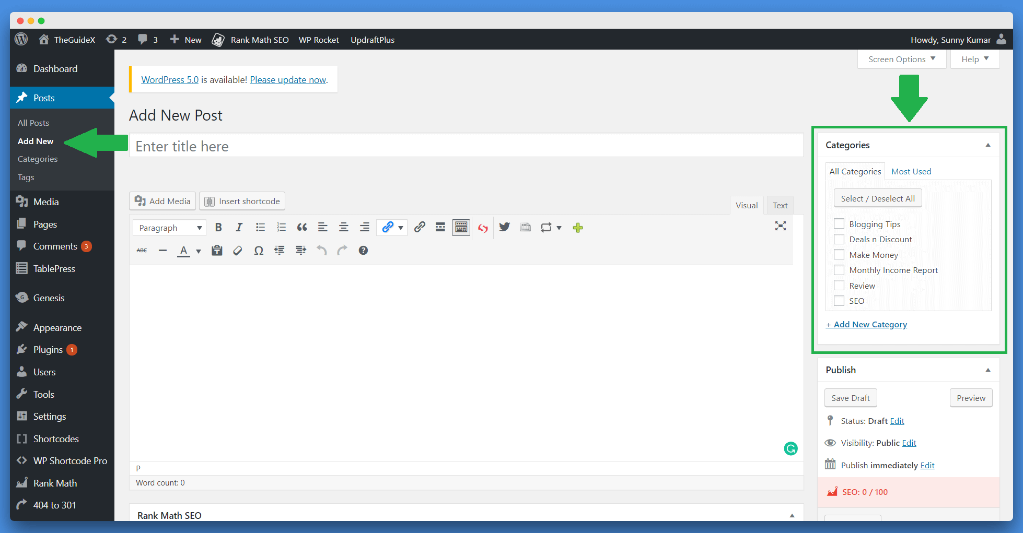This screenshot has width=1023, height=533.
Task: Check the Deals n Discount category
Action: point(839,239)
